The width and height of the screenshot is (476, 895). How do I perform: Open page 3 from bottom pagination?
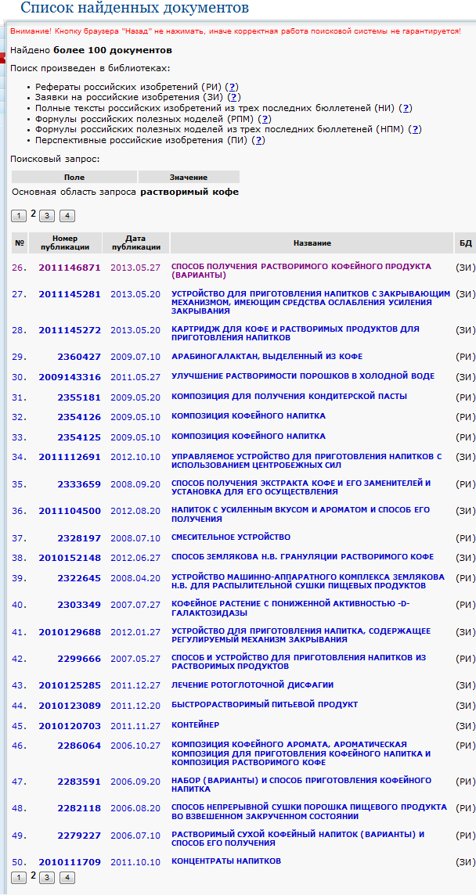point(48,878)
